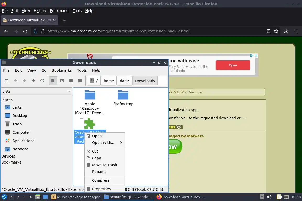Image resolution: width=302 pixels, height=201 pixels.
Task: Go up to parent folder
Action: pos(33,81)
